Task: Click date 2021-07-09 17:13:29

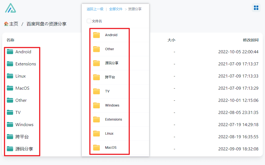Action: pyautogui.click(x=238, y=88)
